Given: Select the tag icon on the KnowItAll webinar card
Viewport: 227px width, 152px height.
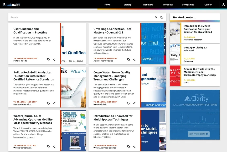Looking at the screenshot, I should point(128,147).
